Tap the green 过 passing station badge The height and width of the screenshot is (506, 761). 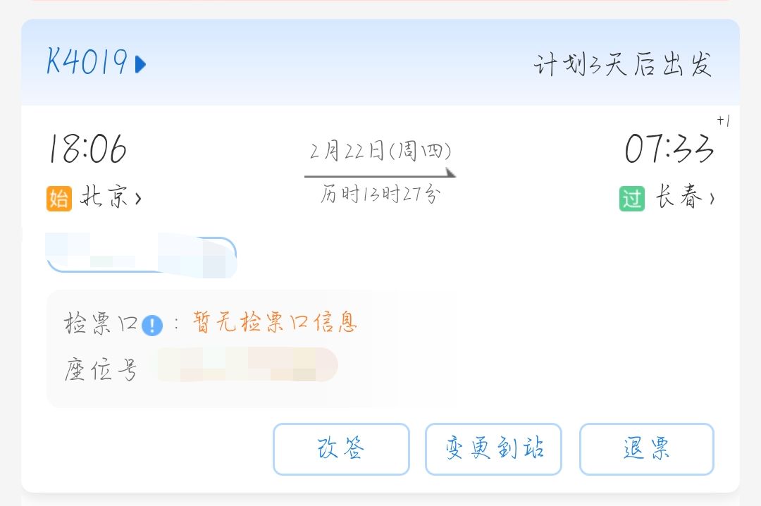point(632,198)
